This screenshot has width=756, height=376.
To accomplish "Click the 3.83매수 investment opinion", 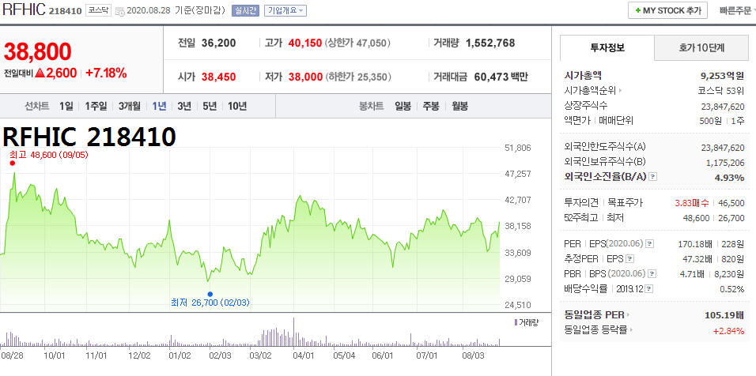I will pos(693,203).
